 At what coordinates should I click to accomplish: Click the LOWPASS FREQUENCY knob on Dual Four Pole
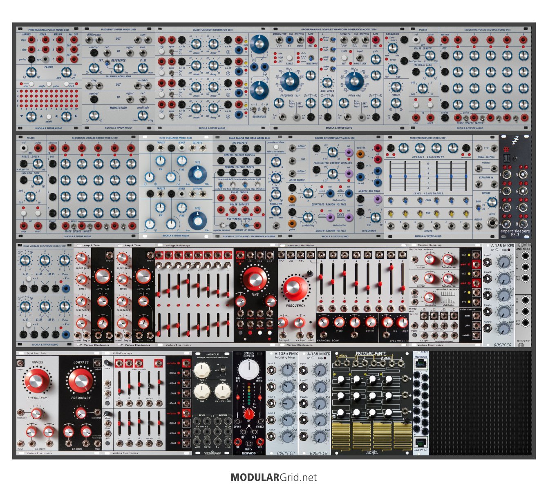click(81, 380)
